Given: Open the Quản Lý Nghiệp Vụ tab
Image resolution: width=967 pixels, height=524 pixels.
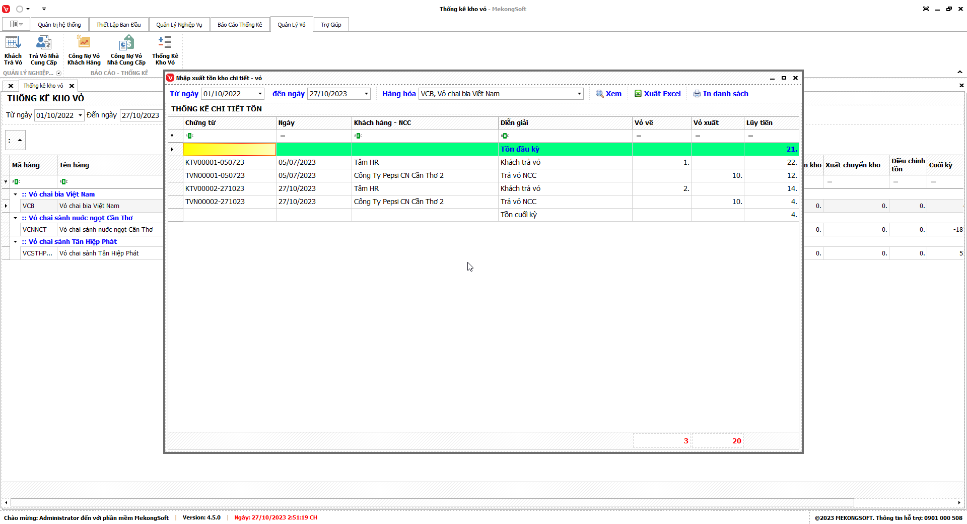Looking at the screenshot, I should (x=179, y=25).
